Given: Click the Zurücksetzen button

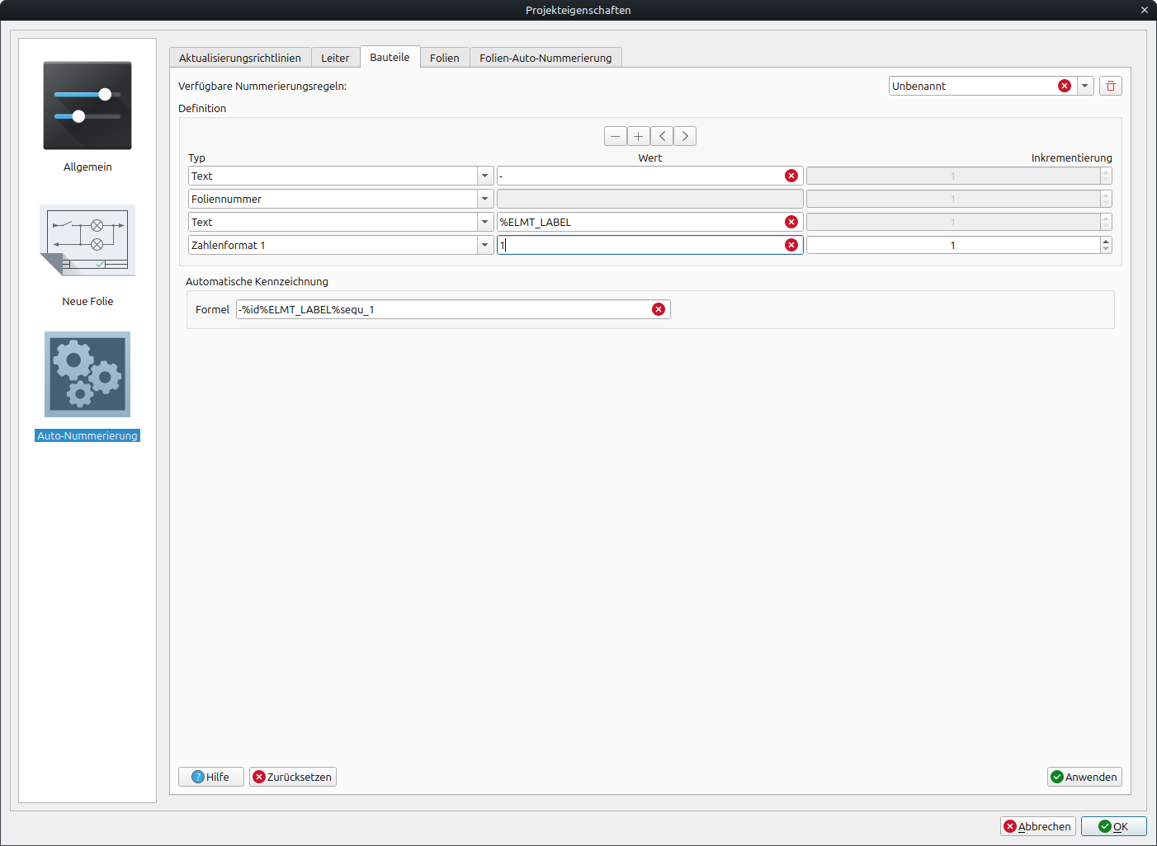Looking at the screenshot, I should 292,777.
